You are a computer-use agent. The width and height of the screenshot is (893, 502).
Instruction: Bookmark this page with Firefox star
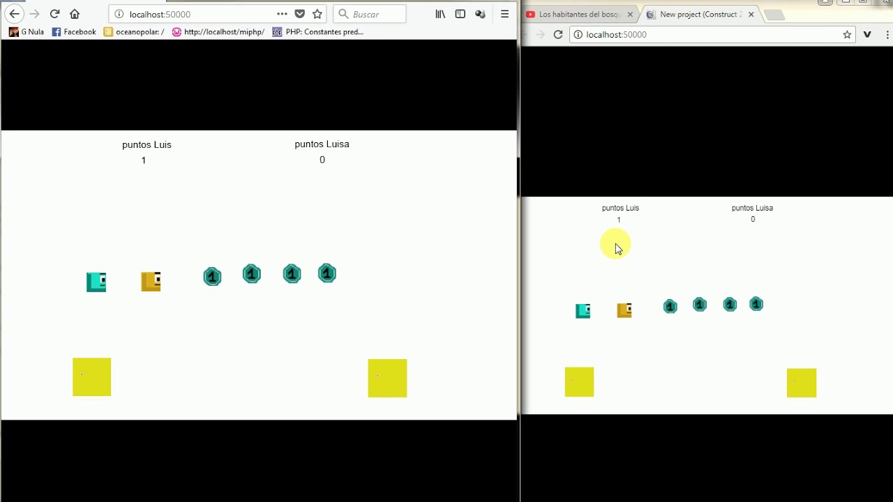(x=317, y=14)
